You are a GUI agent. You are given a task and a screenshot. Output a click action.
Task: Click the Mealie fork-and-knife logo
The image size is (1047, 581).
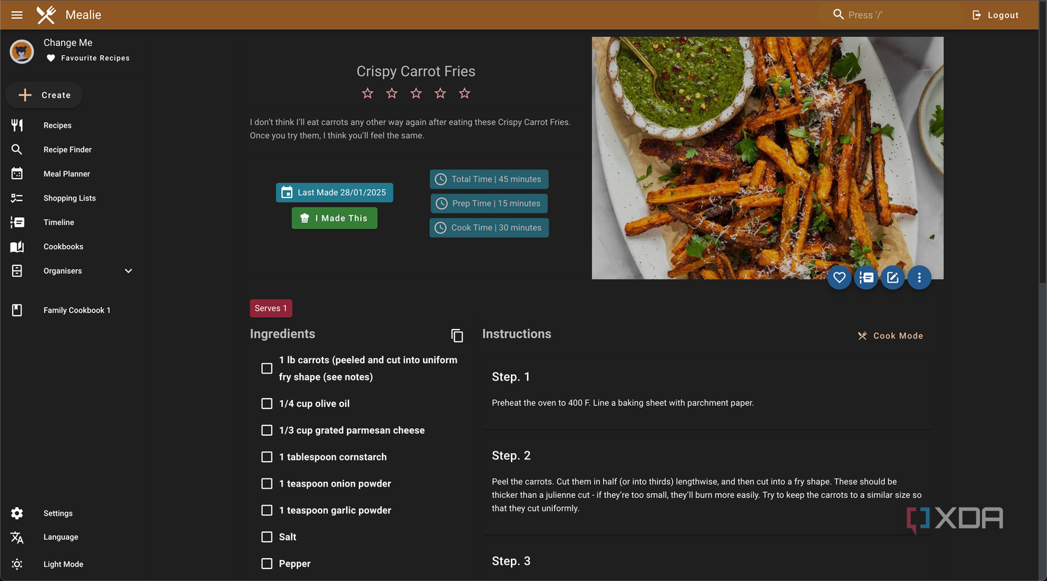point(46,15)
